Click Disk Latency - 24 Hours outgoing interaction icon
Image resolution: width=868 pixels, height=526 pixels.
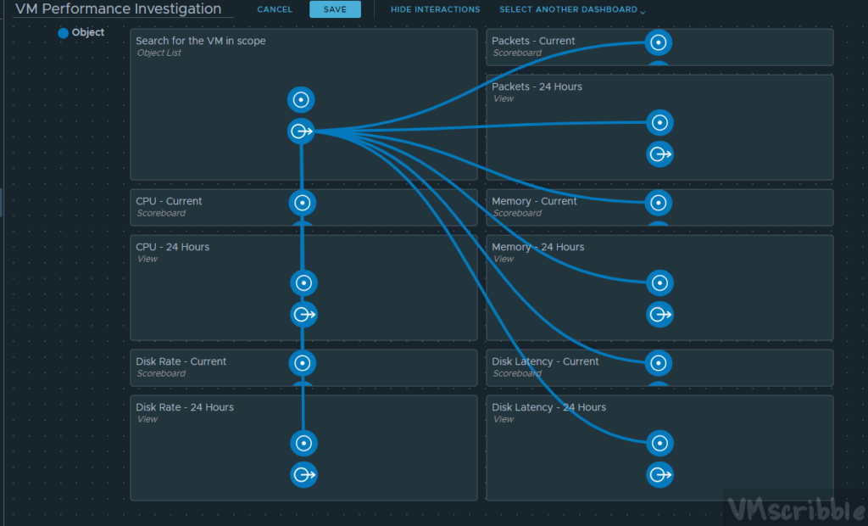[x=659, y=475]
